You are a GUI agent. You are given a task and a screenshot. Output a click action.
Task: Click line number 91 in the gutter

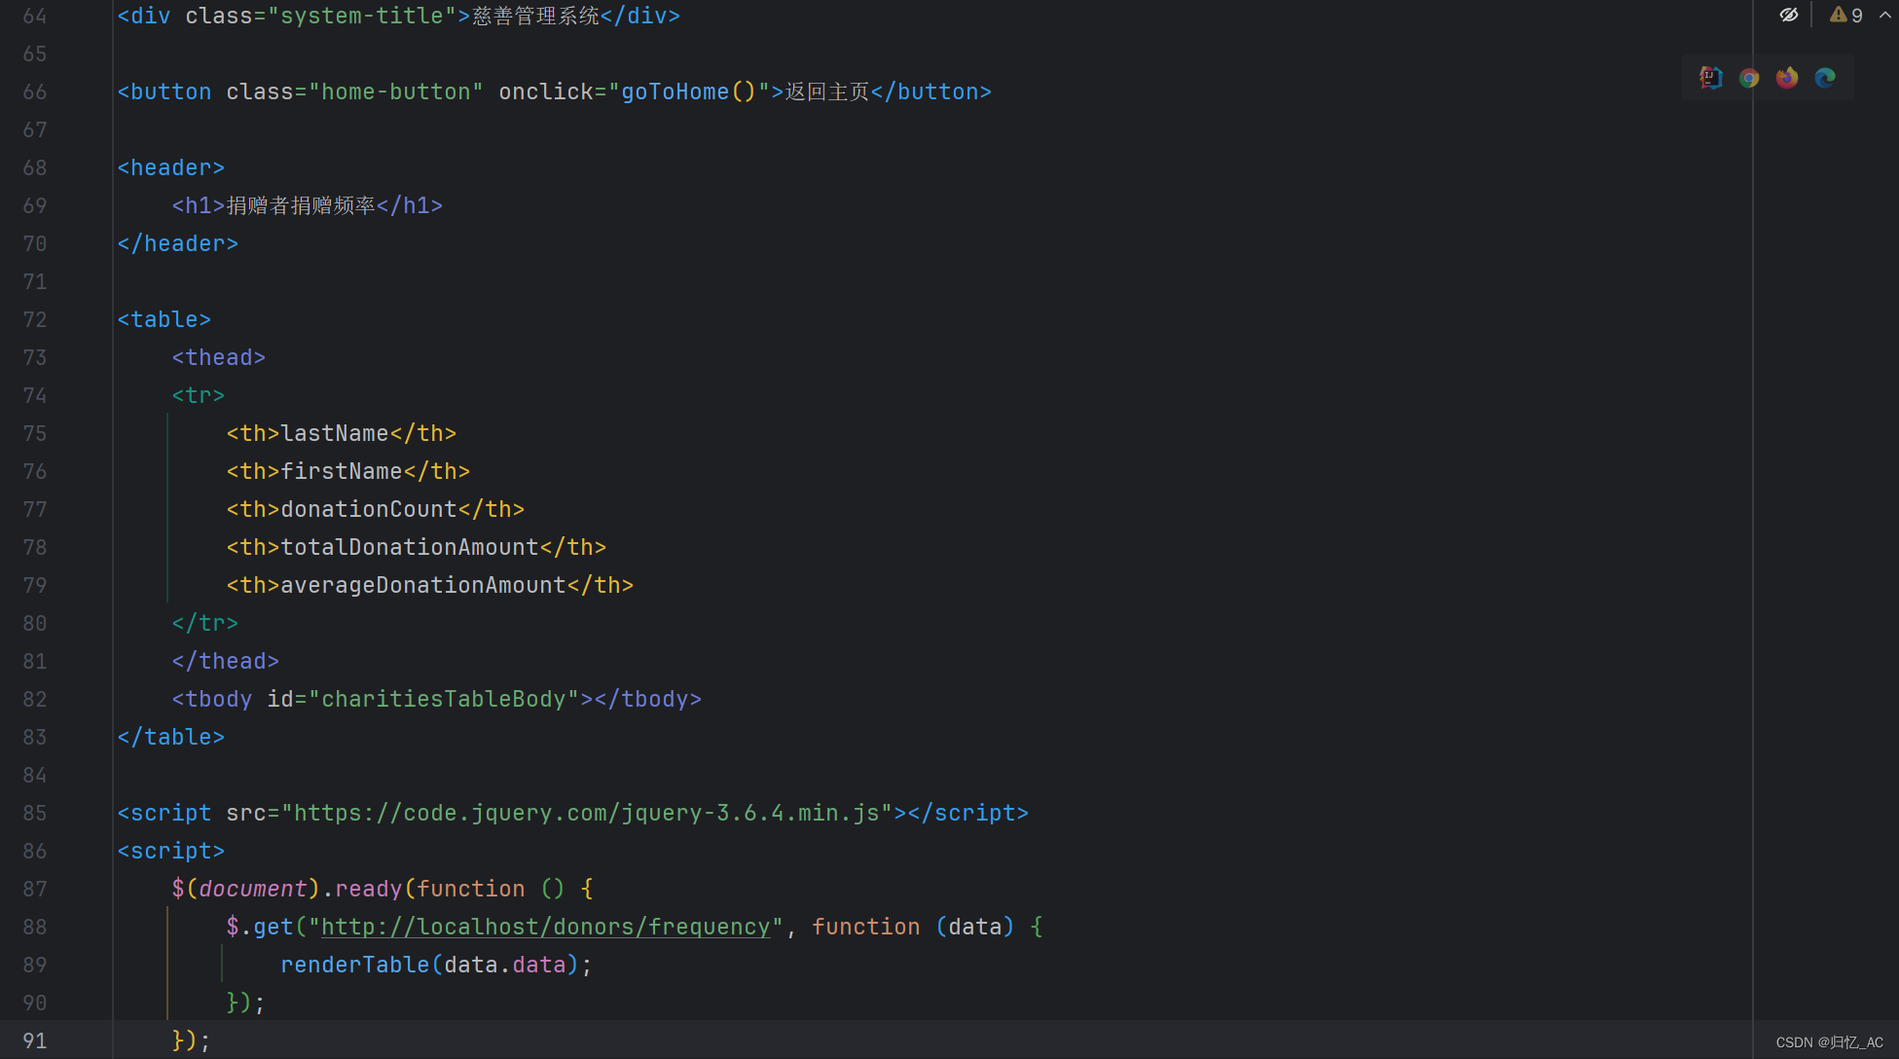[35, 1041]
